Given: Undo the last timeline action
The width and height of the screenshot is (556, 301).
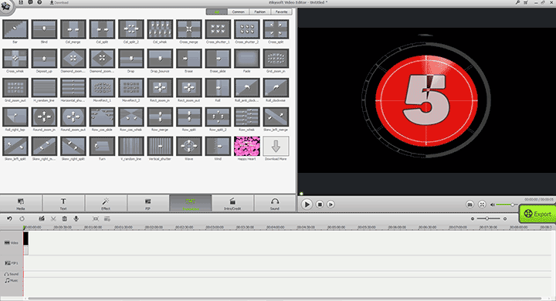Looking at the screenshot, I should coord(9,218).
